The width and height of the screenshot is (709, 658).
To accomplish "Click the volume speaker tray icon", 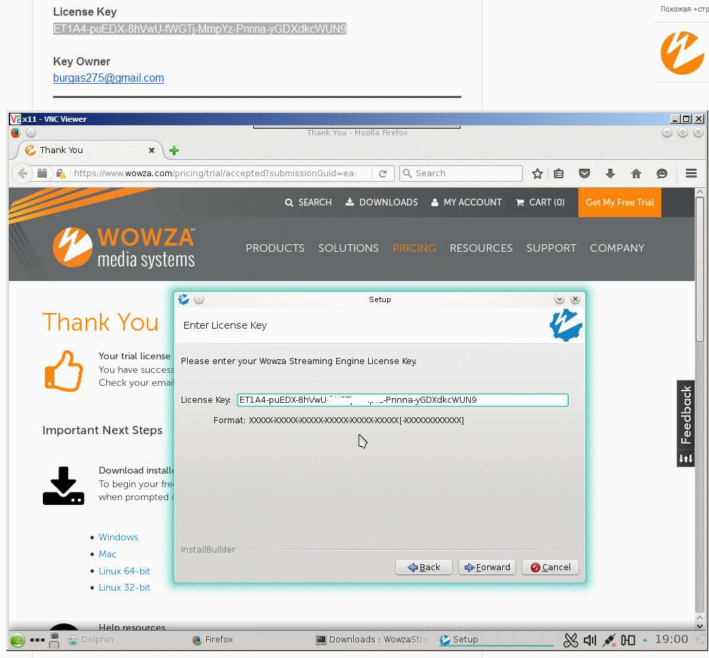I will click(590, 640).
